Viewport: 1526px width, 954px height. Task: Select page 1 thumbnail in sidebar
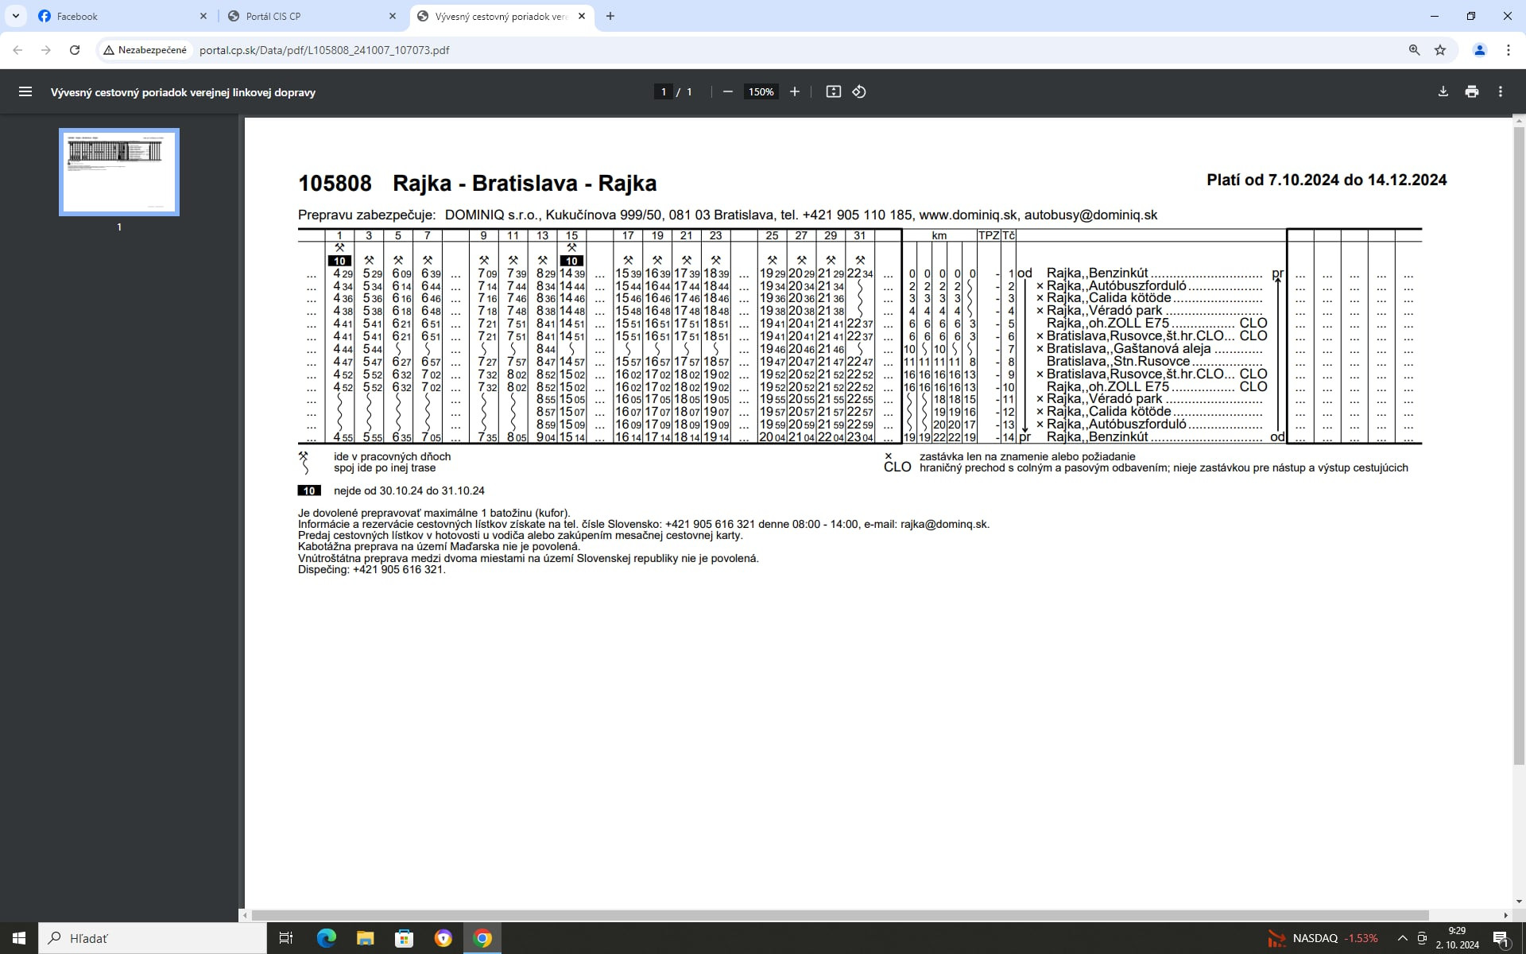[119, 172]
